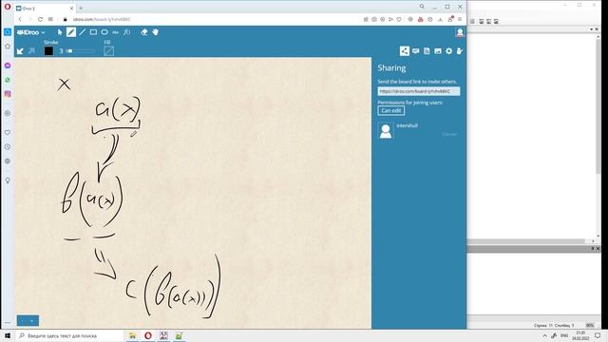This screenshot has width=608, height=342.
Task: Select the Pen drawing tool
Action: 71,32
